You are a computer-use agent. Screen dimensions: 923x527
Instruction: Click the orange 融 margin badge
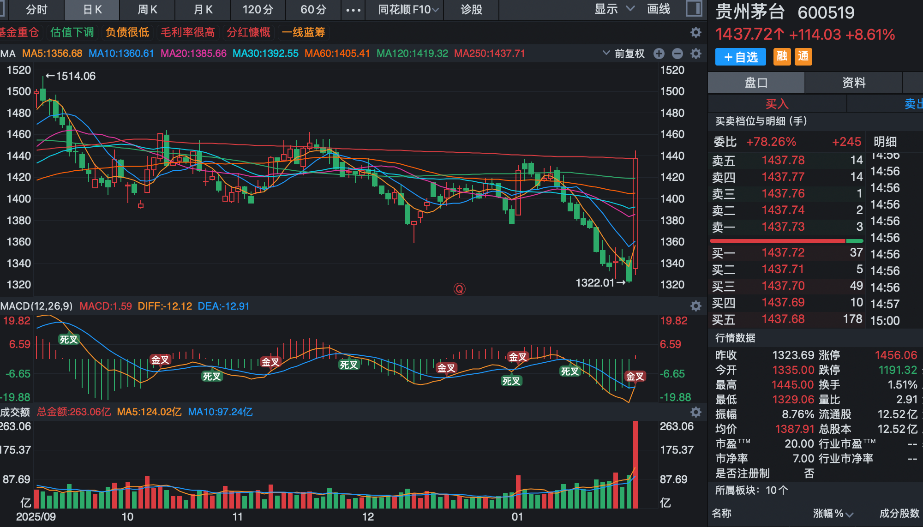(782, 57)
